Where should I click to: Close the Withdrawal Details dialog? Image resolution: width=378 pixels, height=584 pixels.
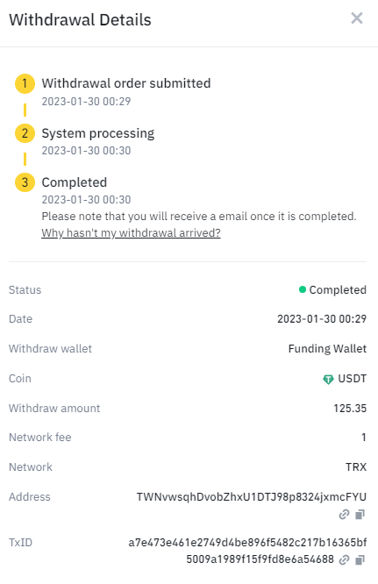(x=357, y=18)
